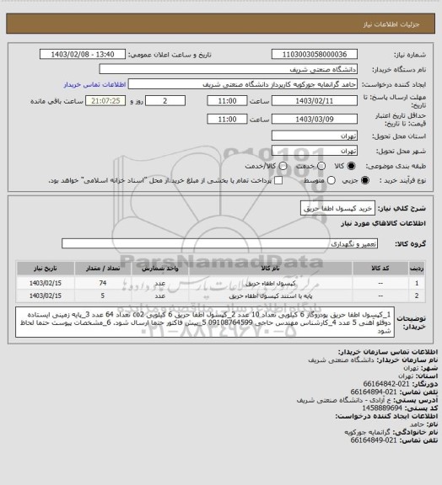Click the quantity cell 74
442x485 pixels.
coord(103,283)
